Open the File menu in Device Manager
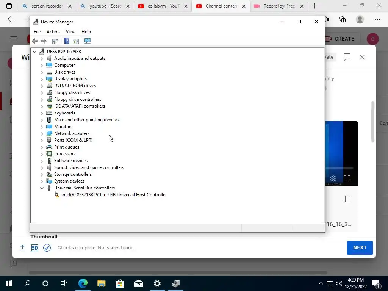The width and height of the screenshot is (388, 291). pos(37,32)
